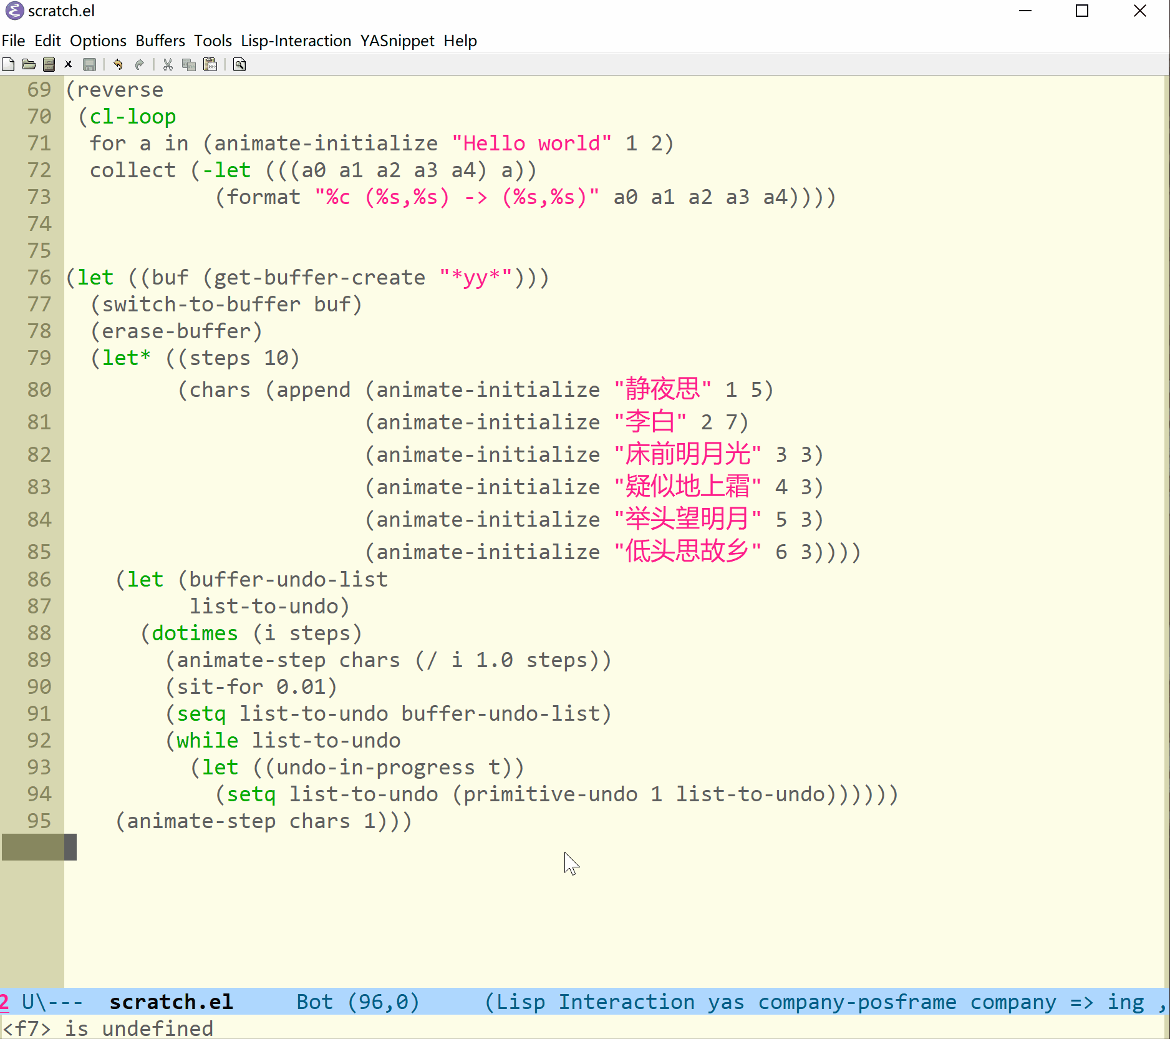The height and width of the screenshot is (1039, 1170).
Task: Save the buffer using the floppy disk icon
Action: 89,64
